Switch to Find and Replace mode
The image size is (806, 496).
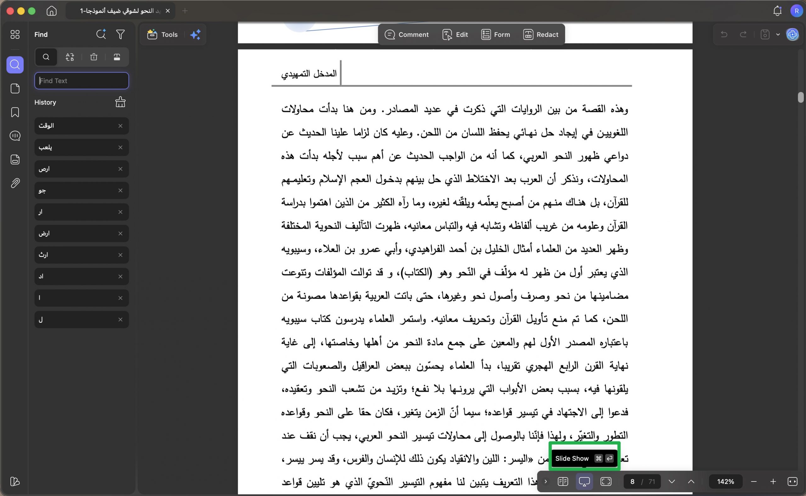coord(70,57)
